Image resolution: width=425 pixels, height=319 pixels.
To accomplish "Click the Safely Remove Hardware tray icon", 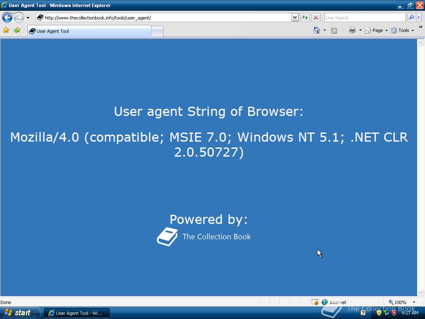I will 386,313.
